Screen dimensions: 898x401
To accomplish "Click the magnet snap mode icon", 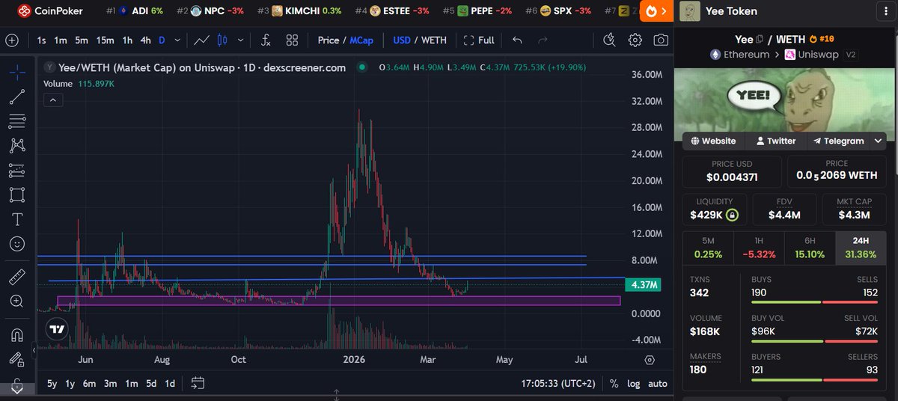I will [x=16, y=334].
